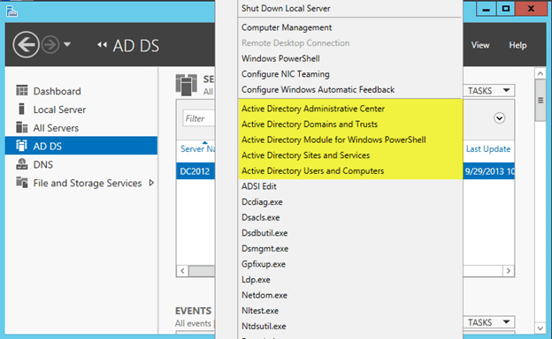This screenshot has height=339, width=552.
Task: Select AD DS in the sidebar
Action: tap(81, 146)
